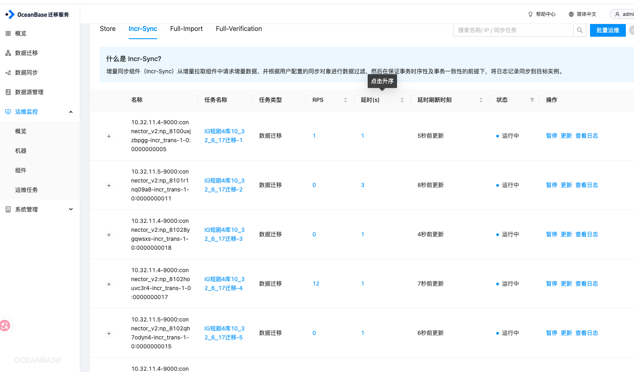Switch to the Full-Import tab
Viewport: 634px width, 372px height.
[x=186, y=29]
